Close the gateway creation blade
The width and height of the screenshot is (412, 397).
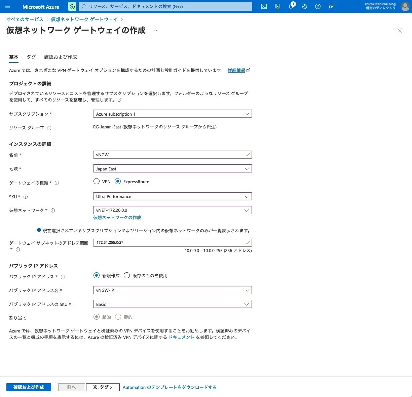[x=400, y=31]
